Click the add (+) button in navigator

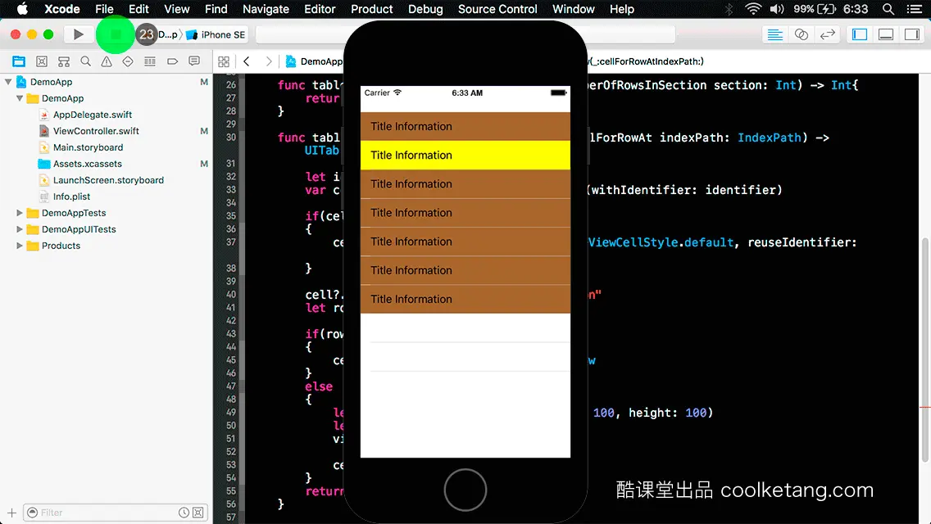pos(11,513)
